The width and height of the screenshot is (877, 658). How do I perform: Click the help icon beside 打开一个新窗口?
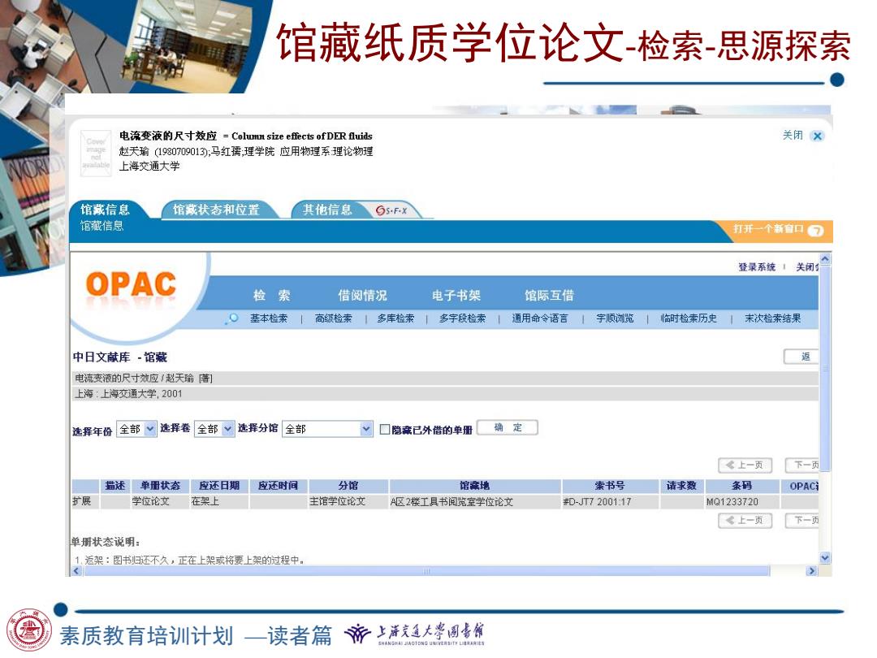click(x=816, y=231)
